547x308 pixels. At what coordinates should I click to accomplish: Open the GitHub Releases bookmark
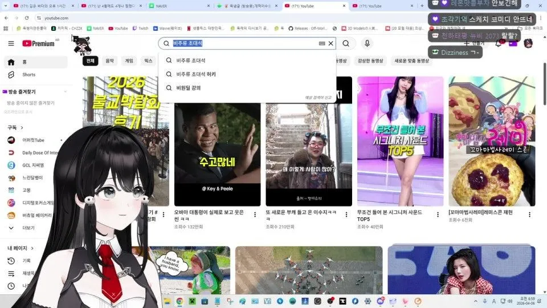307,29
